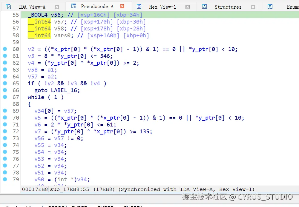The width and height of the screenshot is (299, 207).
Task: Click line number 59 in gutter
Action: (16, 42)
